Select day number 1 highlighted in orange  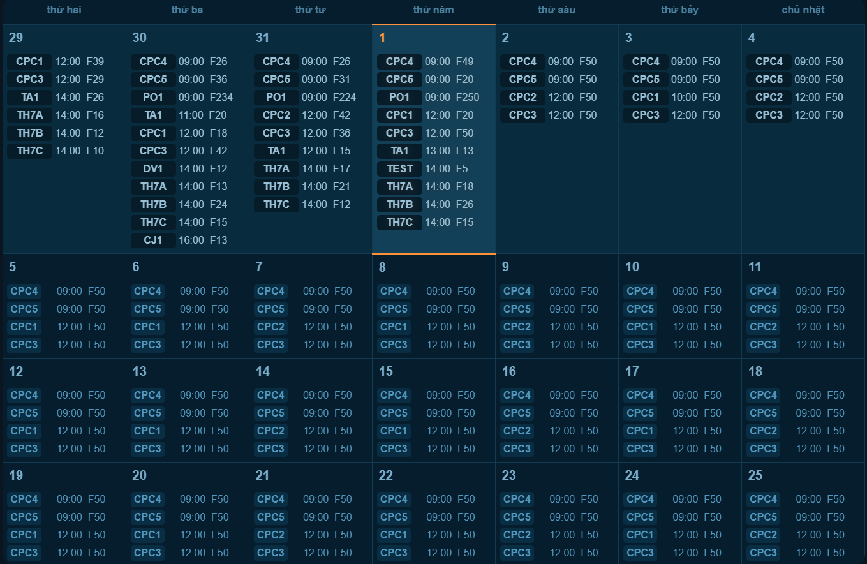[382, 38]
